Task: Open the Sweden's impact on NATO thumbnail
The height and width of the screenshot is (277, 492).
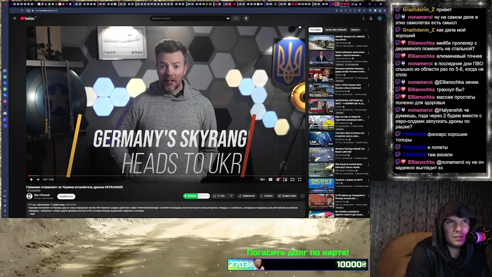Action: 321,185
